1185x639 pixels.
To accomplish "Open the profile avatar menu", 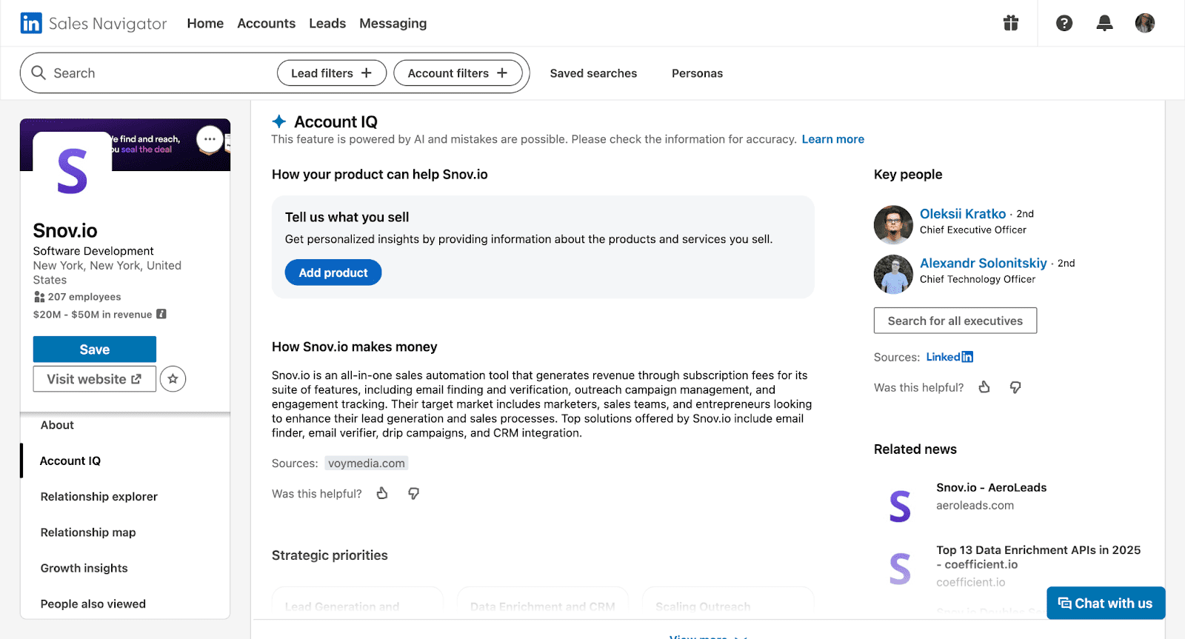I will click(x=1144, y=23).
